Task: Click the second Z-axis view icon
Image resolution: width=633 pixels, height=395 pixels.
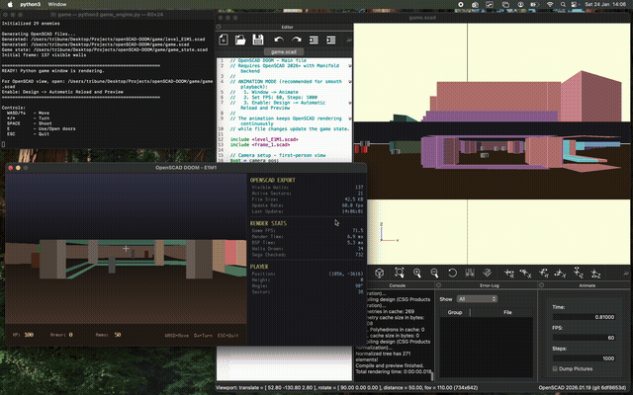Action: (595, 274)
